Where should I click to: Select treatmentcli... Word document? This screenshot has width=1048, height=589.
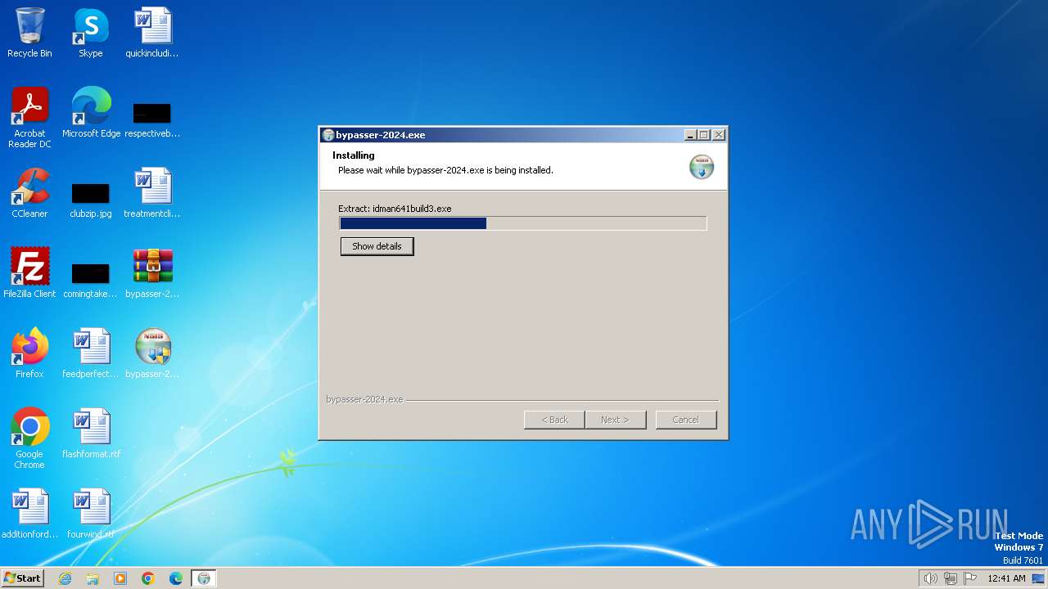152,193
